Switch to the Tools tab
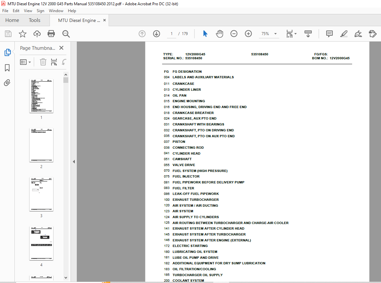Image resolution: width=381 pixels, height=283 pixels. pyautogui.click(x=34, y=20)
